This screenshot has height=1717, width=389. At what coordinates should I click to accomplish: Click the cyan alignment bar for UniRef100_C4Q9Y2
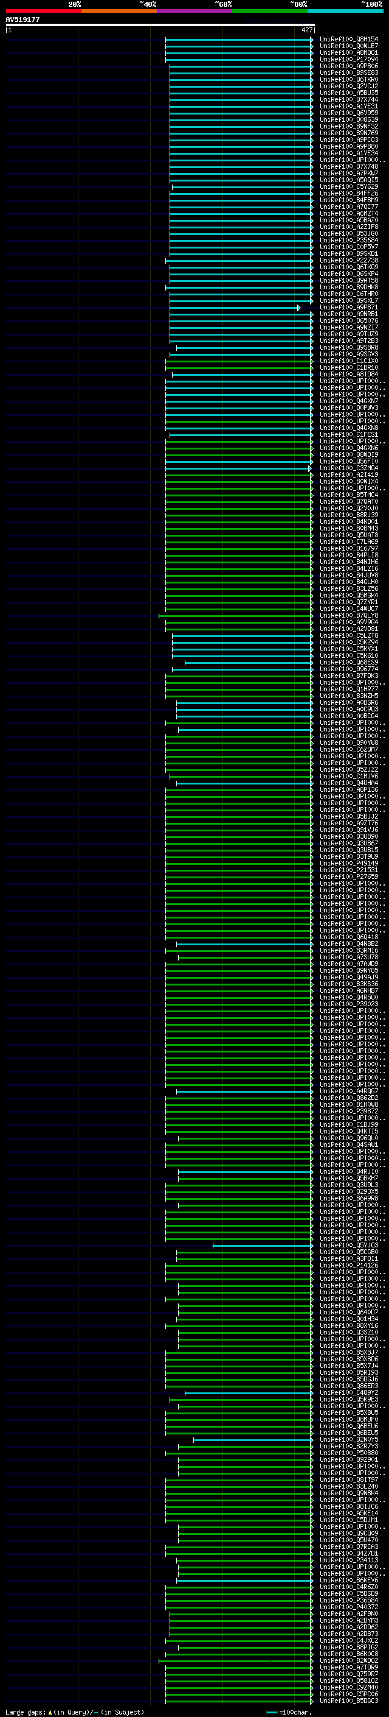tap(249, 1392)
